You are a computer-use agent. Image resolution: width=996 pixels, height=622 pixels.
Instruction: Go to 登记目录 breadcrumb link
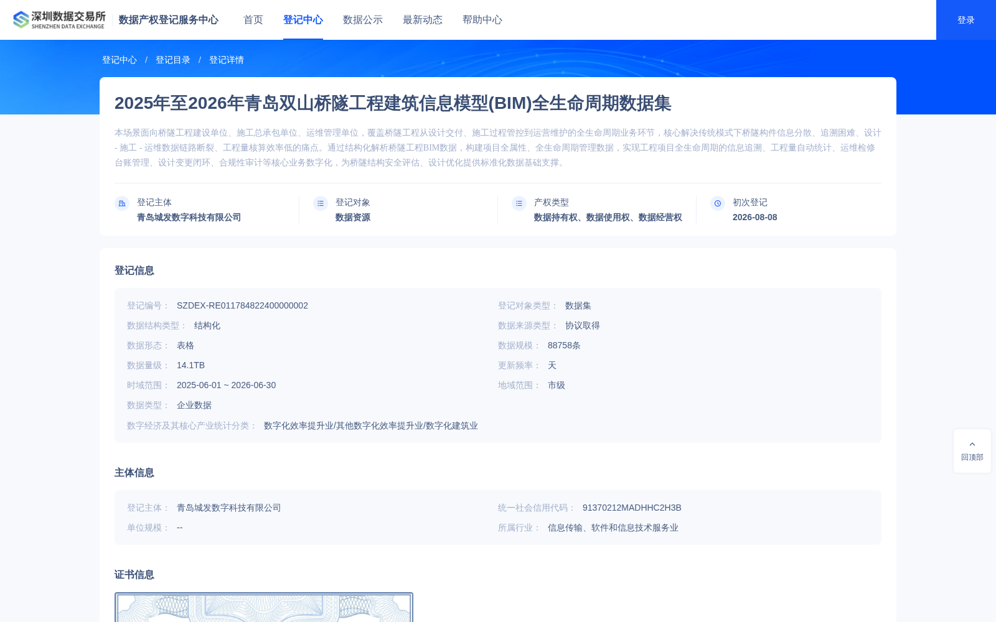[x=173, y=60]
